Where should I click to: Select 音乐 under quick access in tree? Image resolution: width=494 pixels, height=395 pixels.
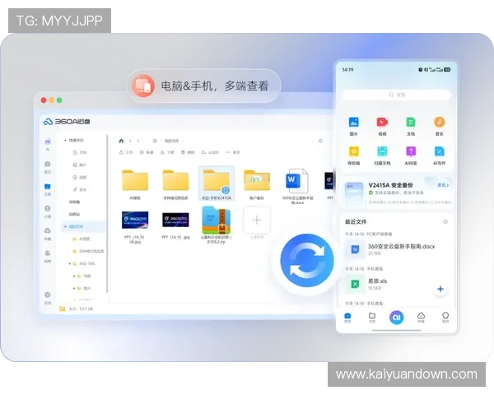[80, 189]
